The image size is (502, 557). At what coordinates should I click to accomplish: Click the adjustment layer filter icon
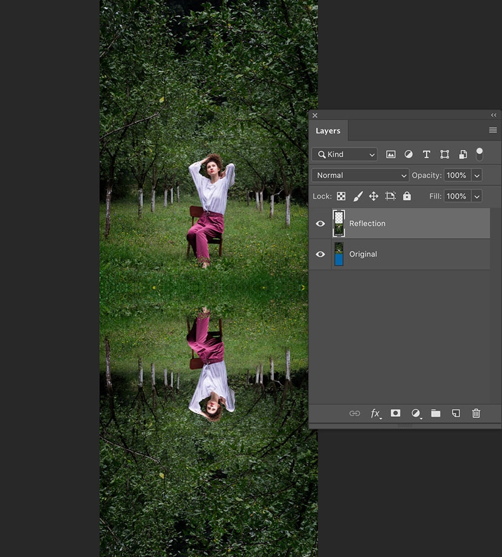pyautogui.click(x=408, y=155)
